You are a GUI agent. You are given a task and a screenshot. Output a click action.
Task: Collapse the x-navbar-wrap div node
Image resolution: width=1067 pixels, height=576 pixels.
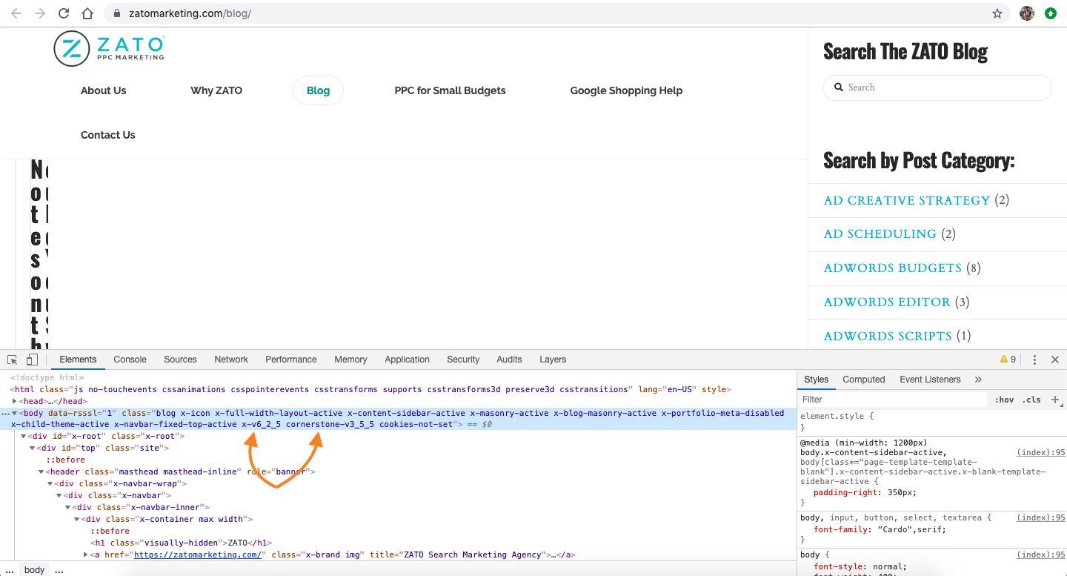point(50,484)
